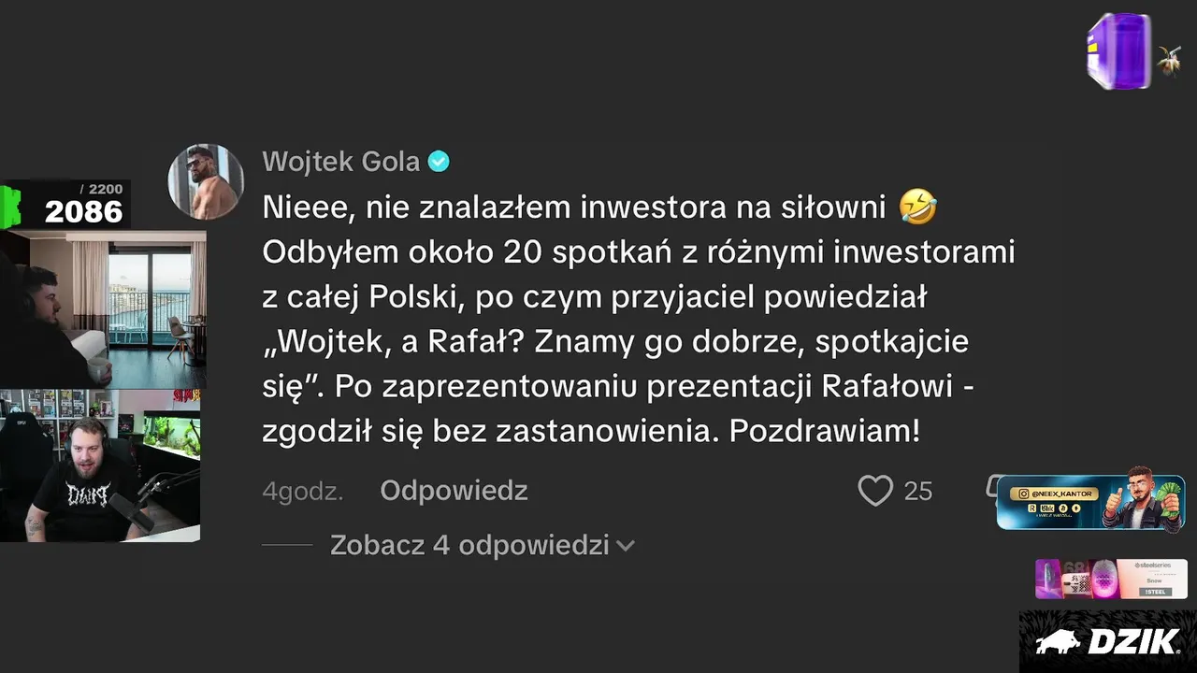Viewport: 1197px width, 673px height.
Task: Click the blue verified badge
Action: coord(439,162)
